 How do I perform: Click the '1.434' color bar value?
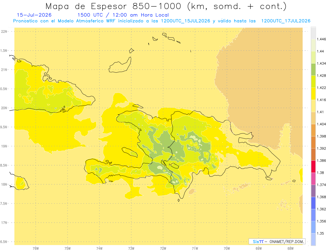(x=321, y=63)
